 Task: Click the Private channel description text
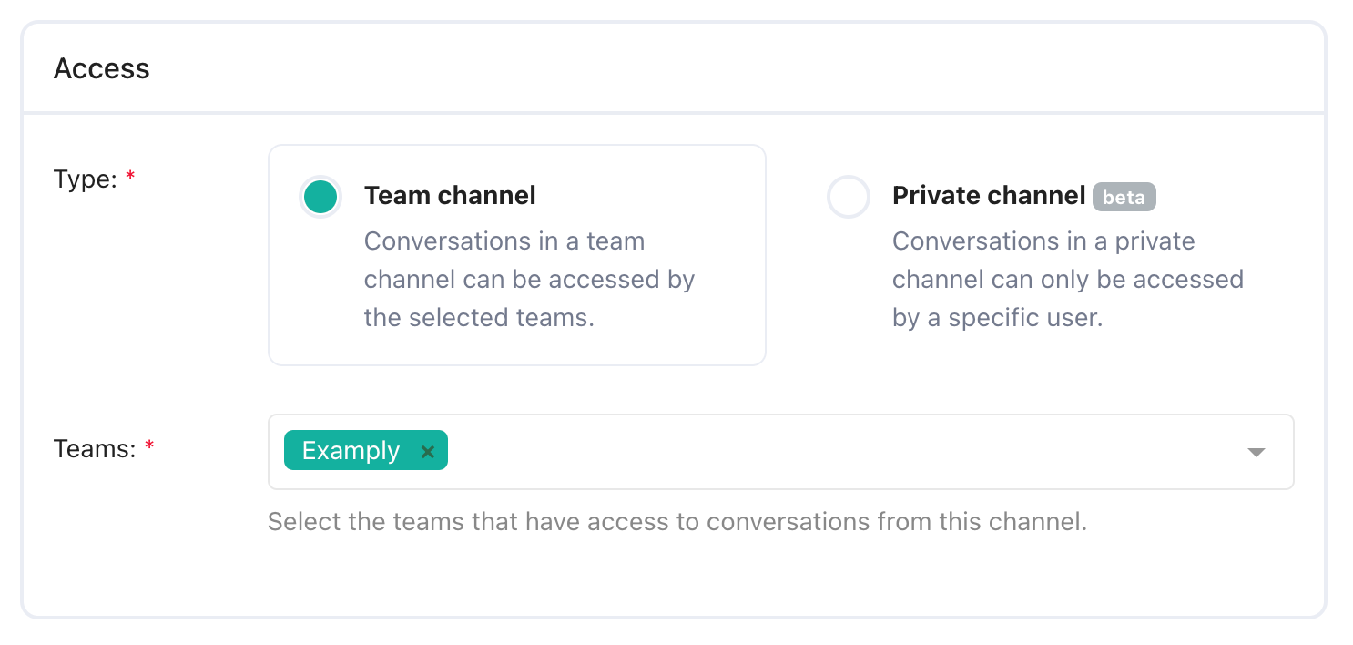pyautogui.click(x=1067, y=280)
